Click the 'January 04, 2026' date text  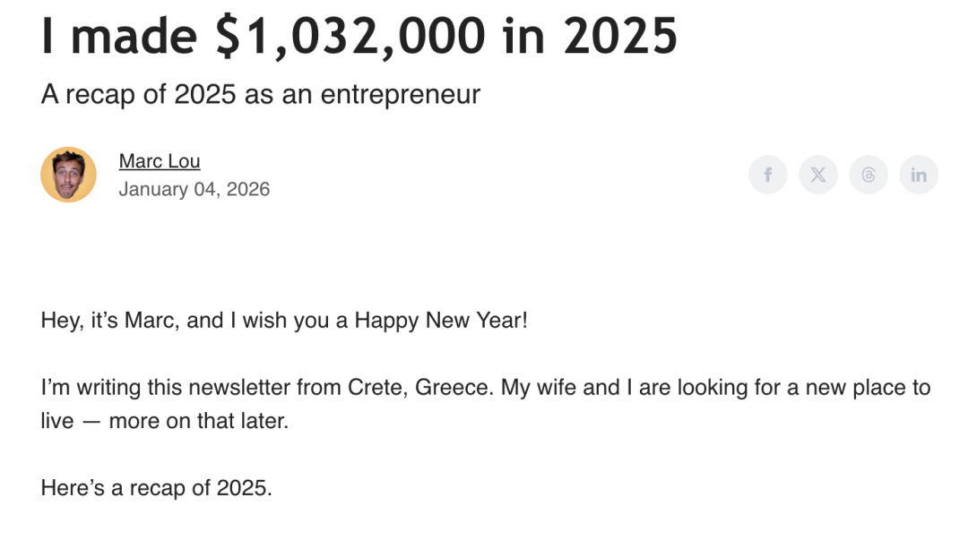pos(195,189)
